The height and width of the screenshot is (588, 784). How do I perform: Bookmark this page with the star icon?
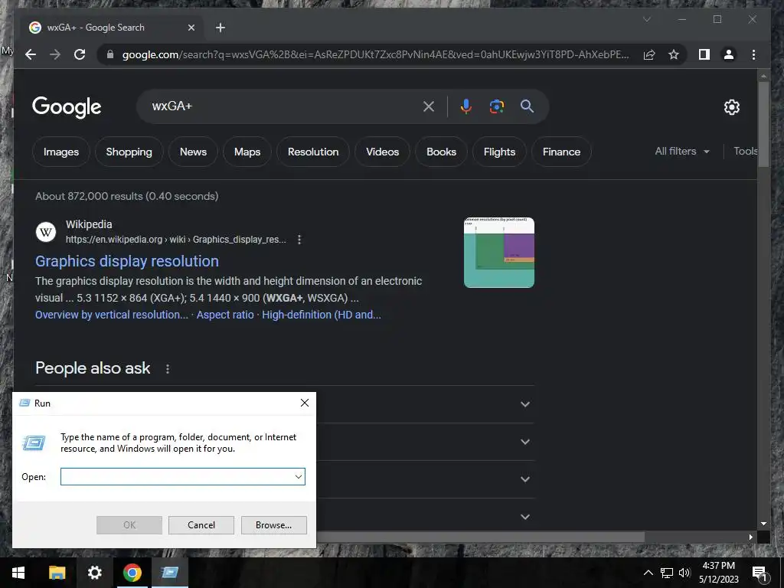pos(674,54)
